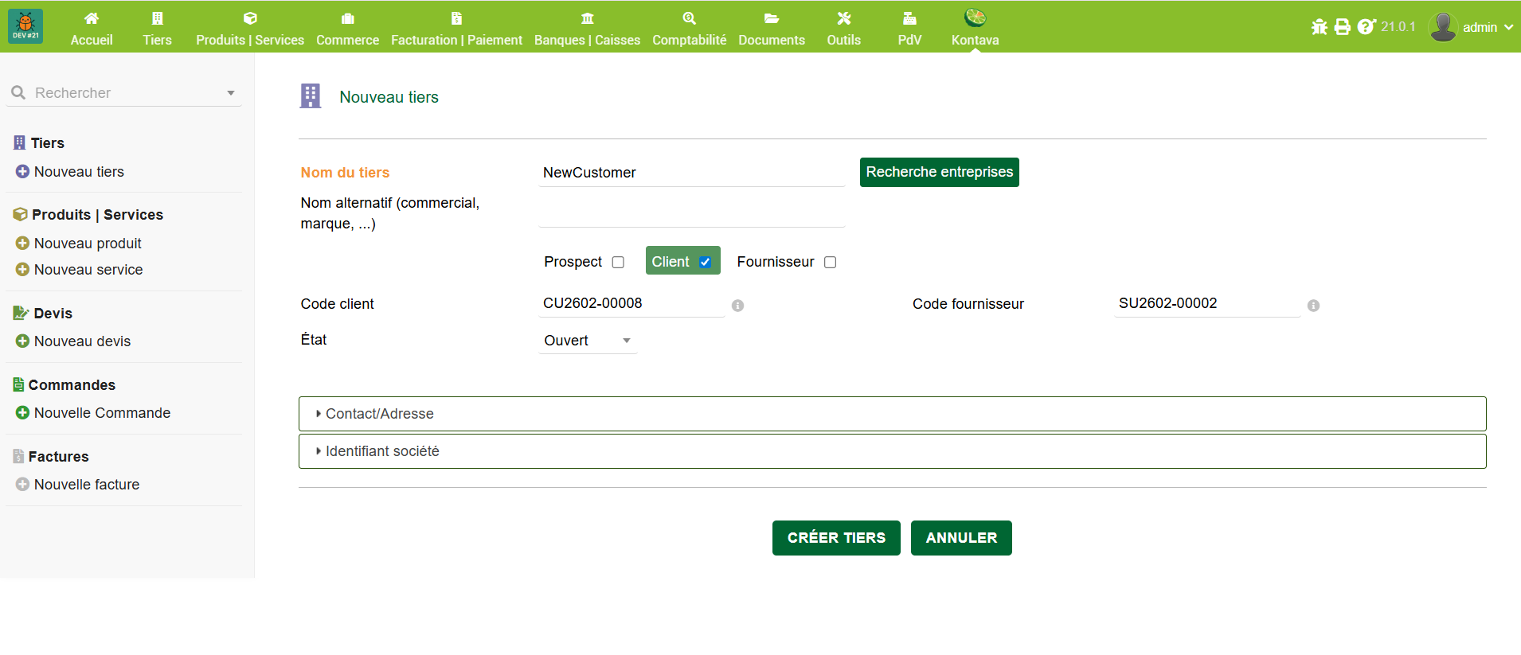
Task: Open the Tiers section heading in sidebar
Action: tap(48, 143)
